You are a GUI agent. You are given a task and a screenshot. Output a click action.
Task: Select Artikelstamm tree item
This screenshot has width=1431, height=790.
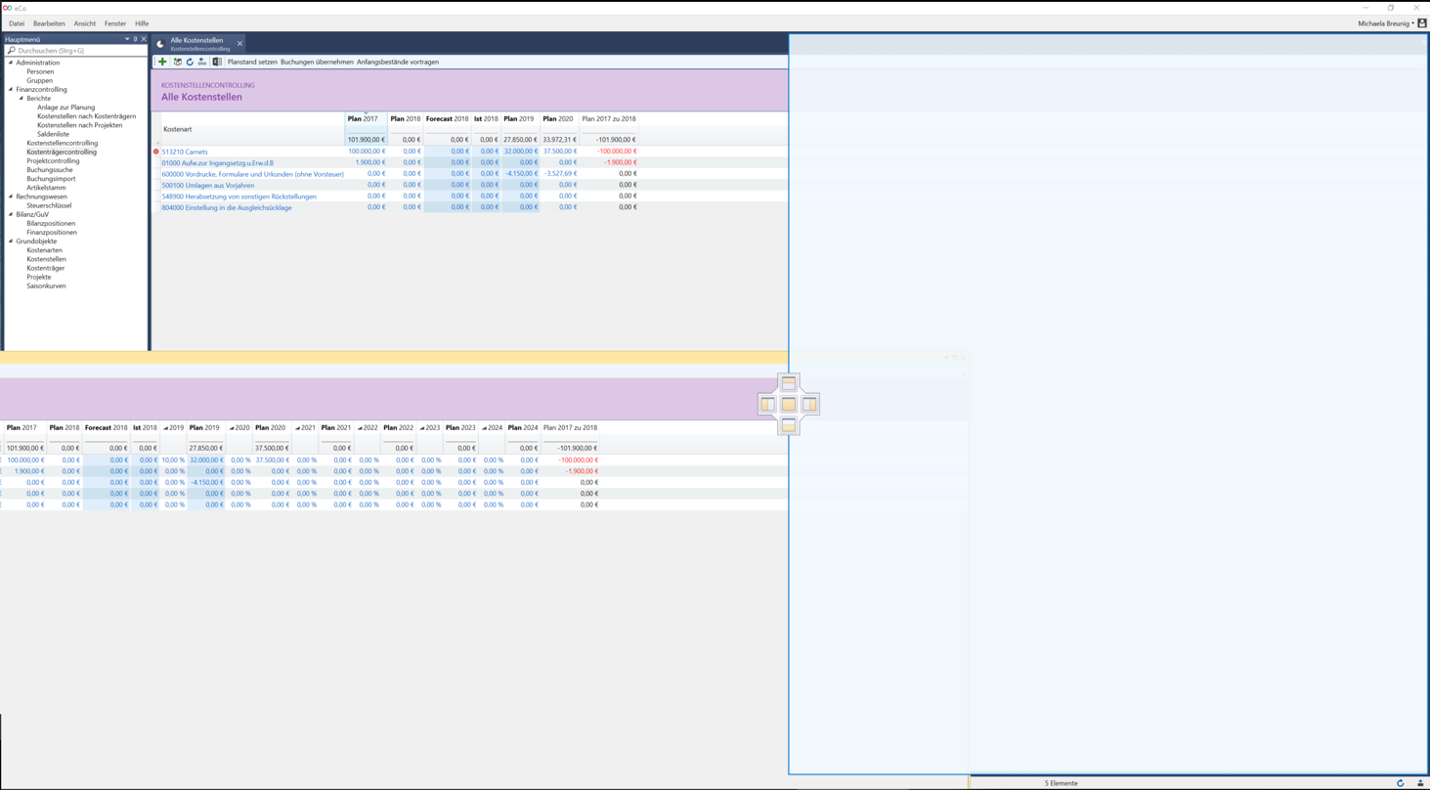46,188
